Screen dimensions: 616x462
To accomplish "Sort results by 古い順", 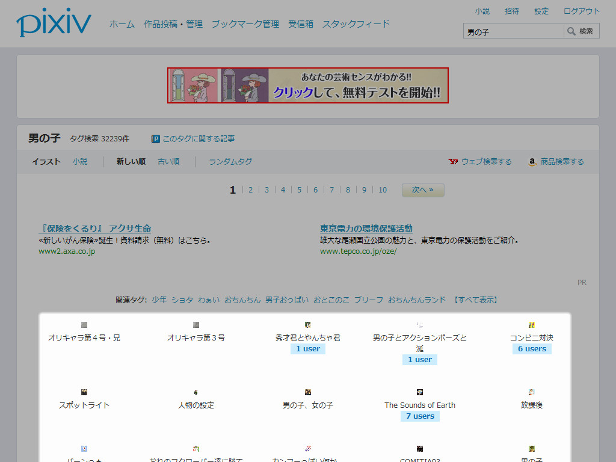I will coord(168,162).
